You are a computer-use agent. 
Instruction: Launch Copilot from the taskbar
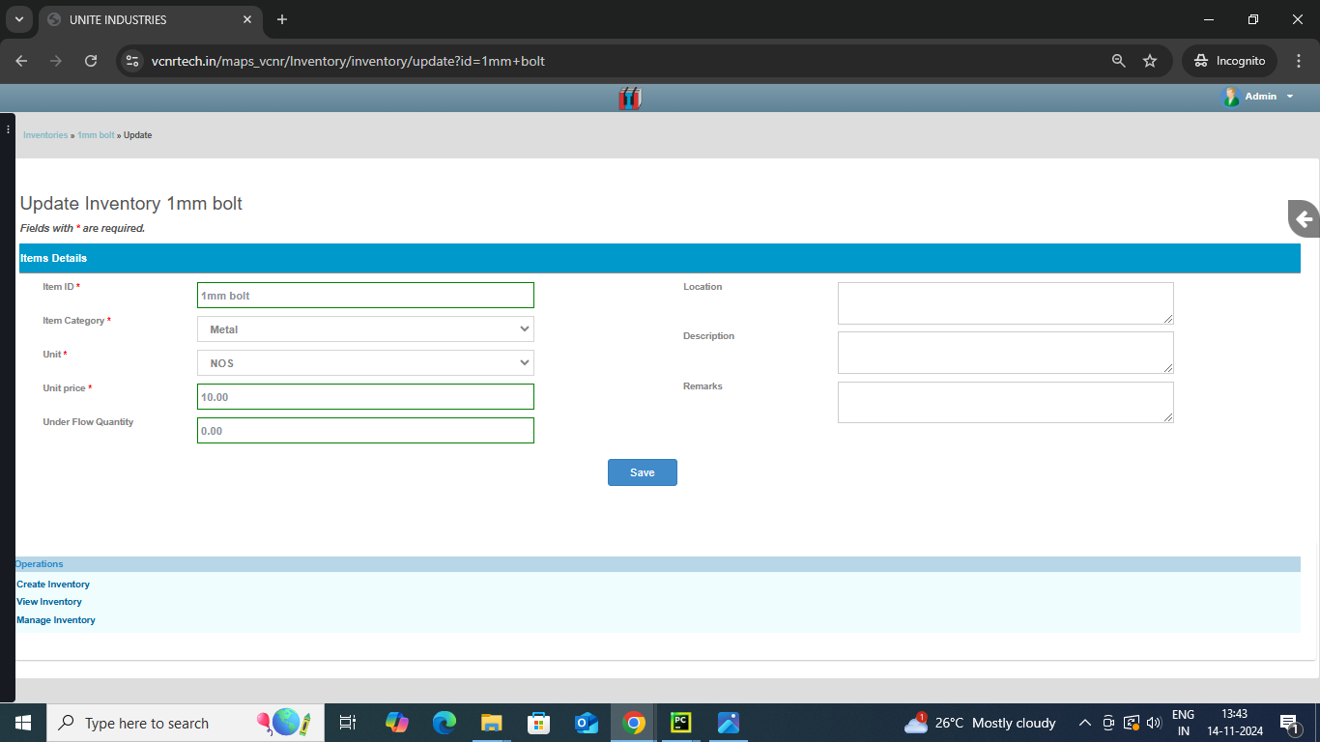coord(396,723)
